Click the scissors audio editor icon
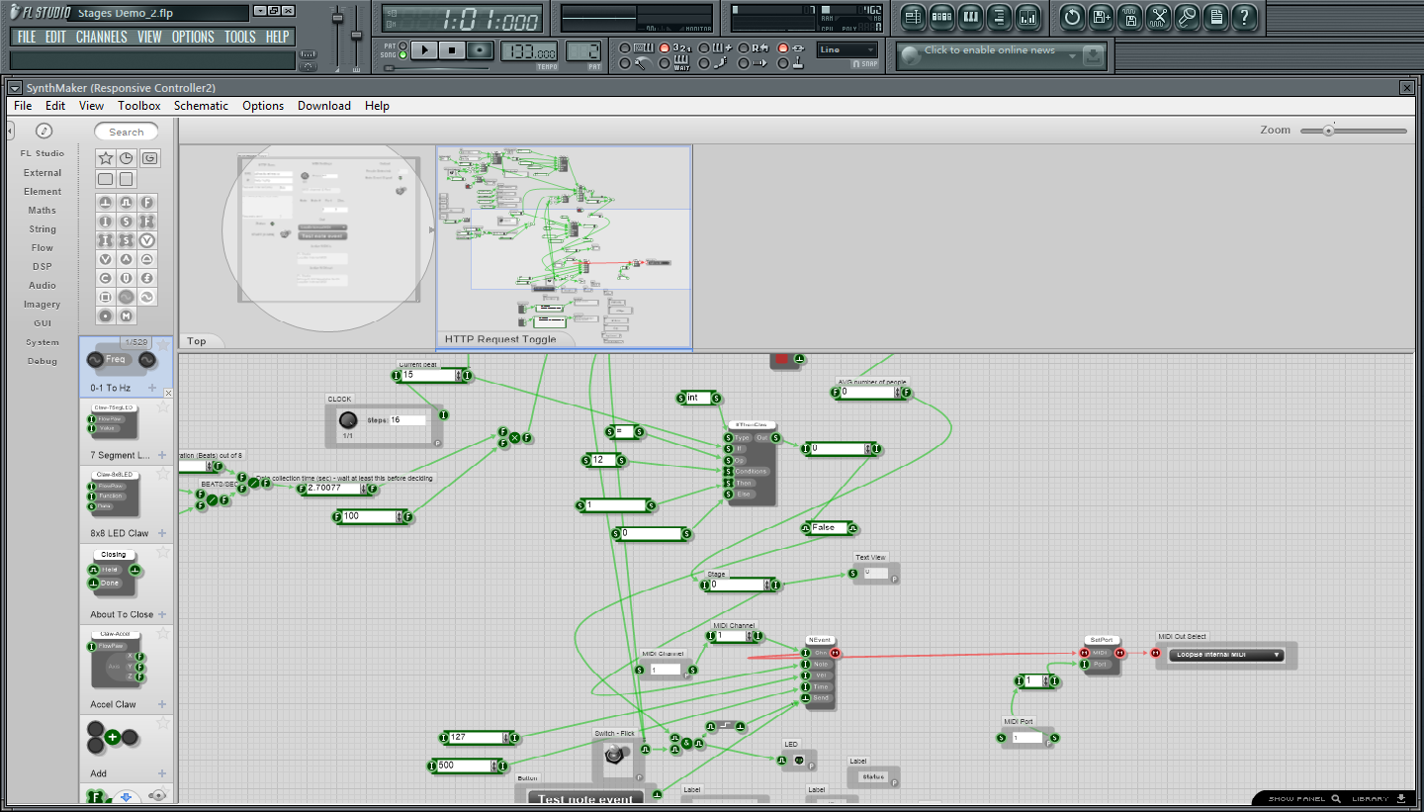Viewport: 1424px width, 812px height. pyautogui.click(x=1158, y=17)
